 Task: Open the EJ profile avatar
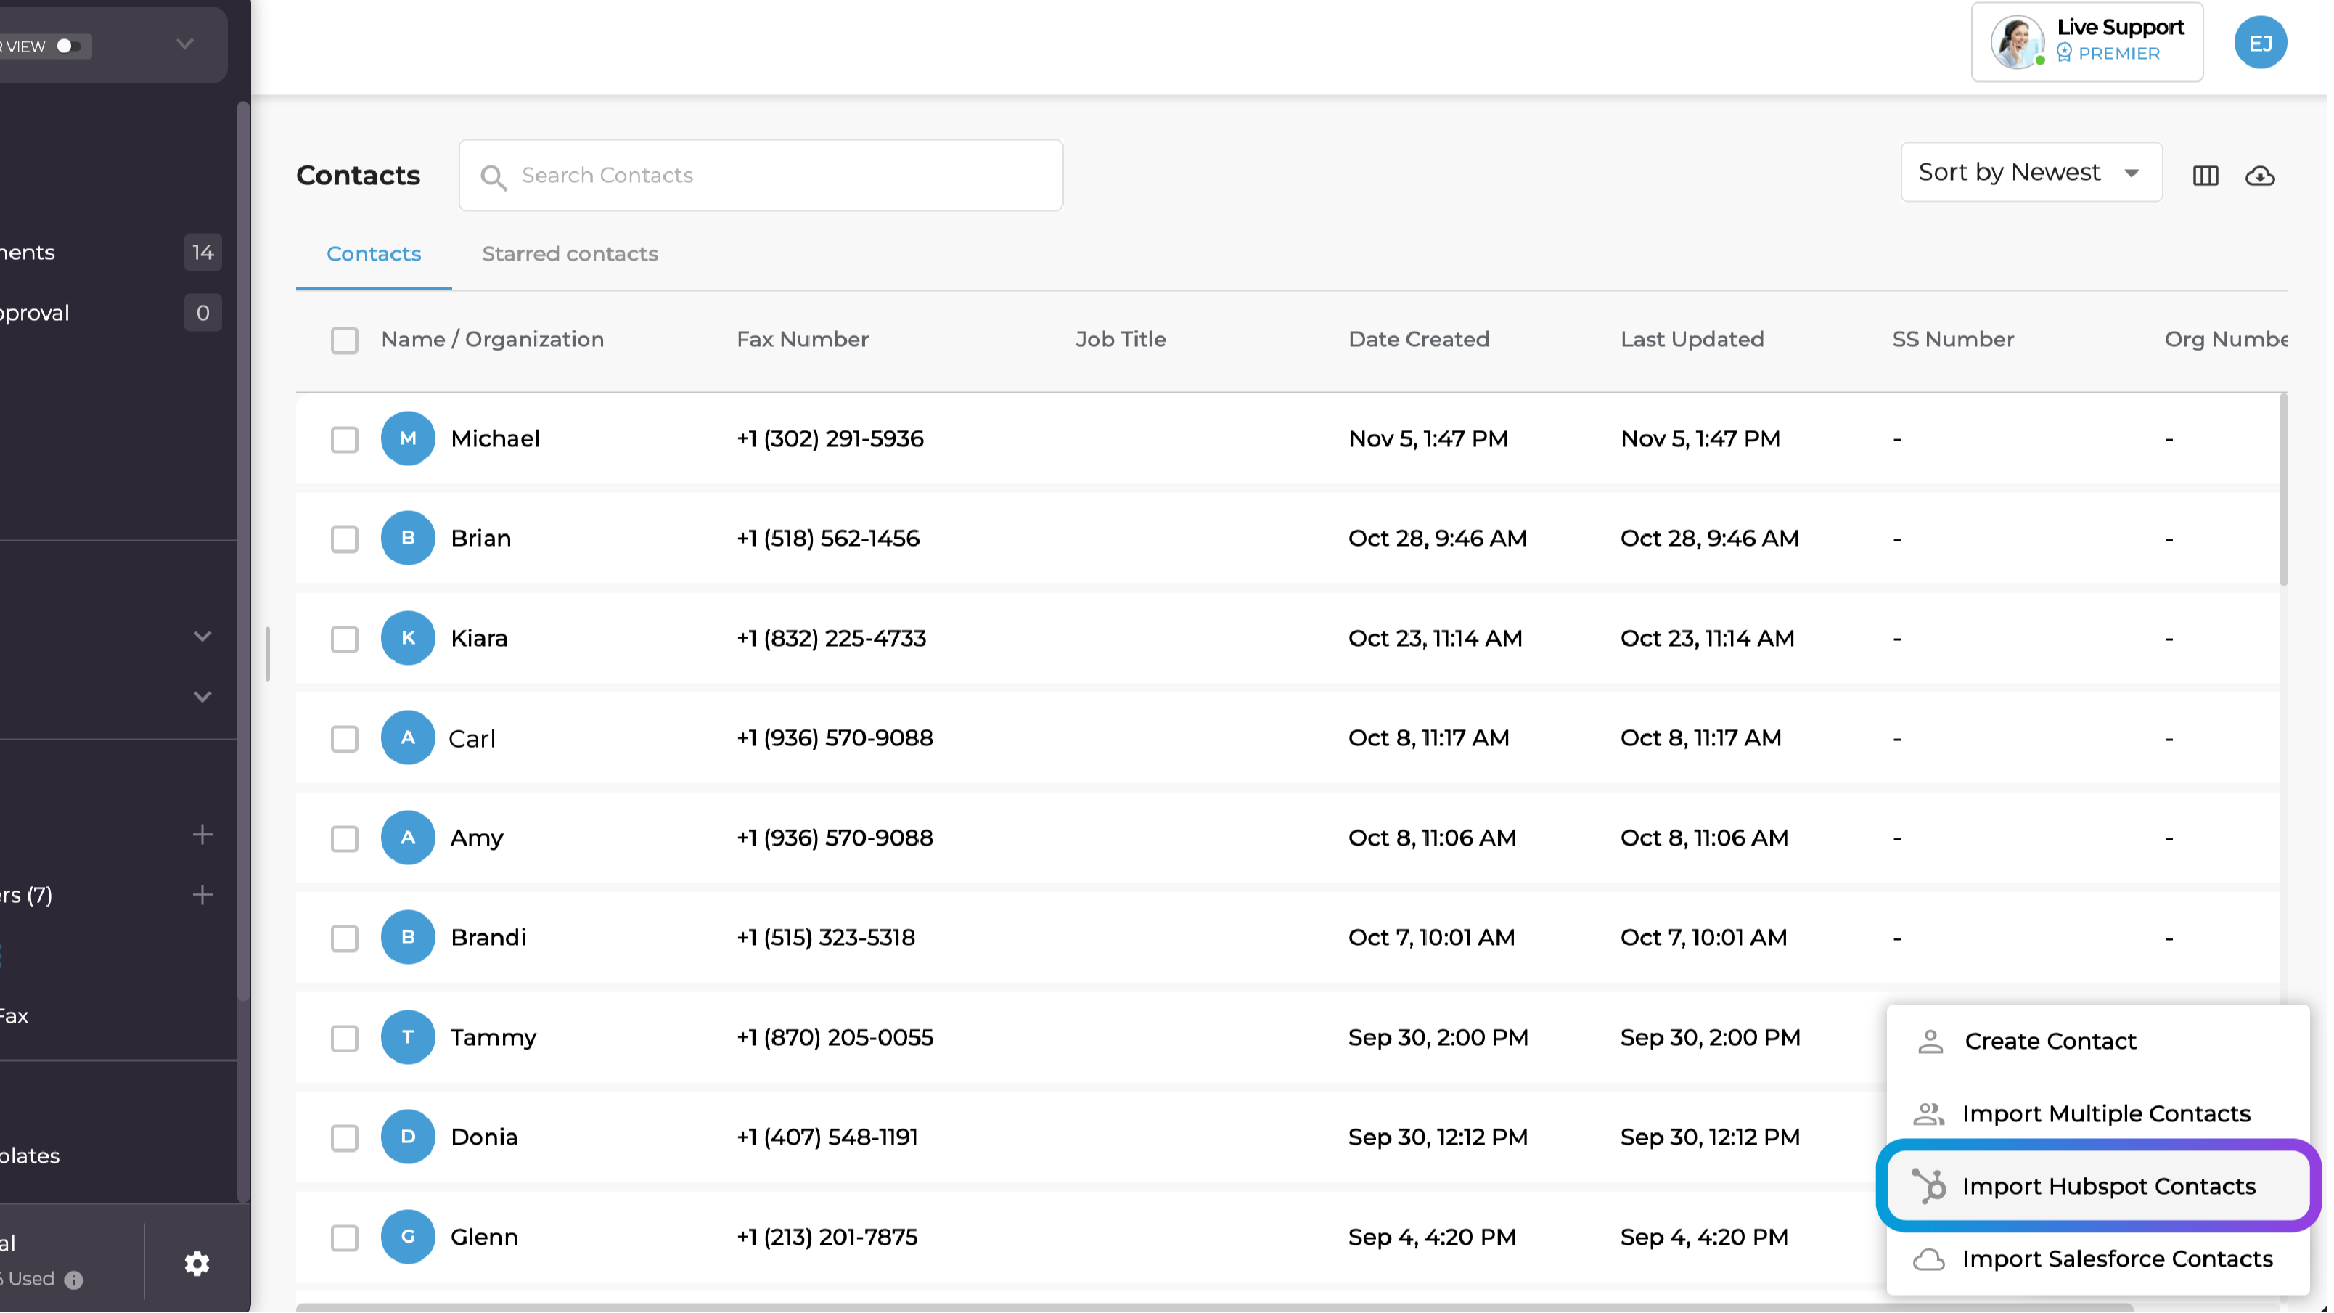point(2261,41)
